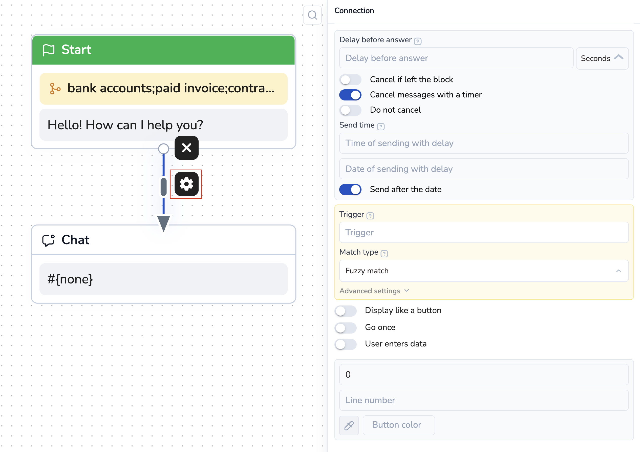Screen dimensions: 640x452
Task: Turn off Send after the date
Action: (x=350, y=190)
